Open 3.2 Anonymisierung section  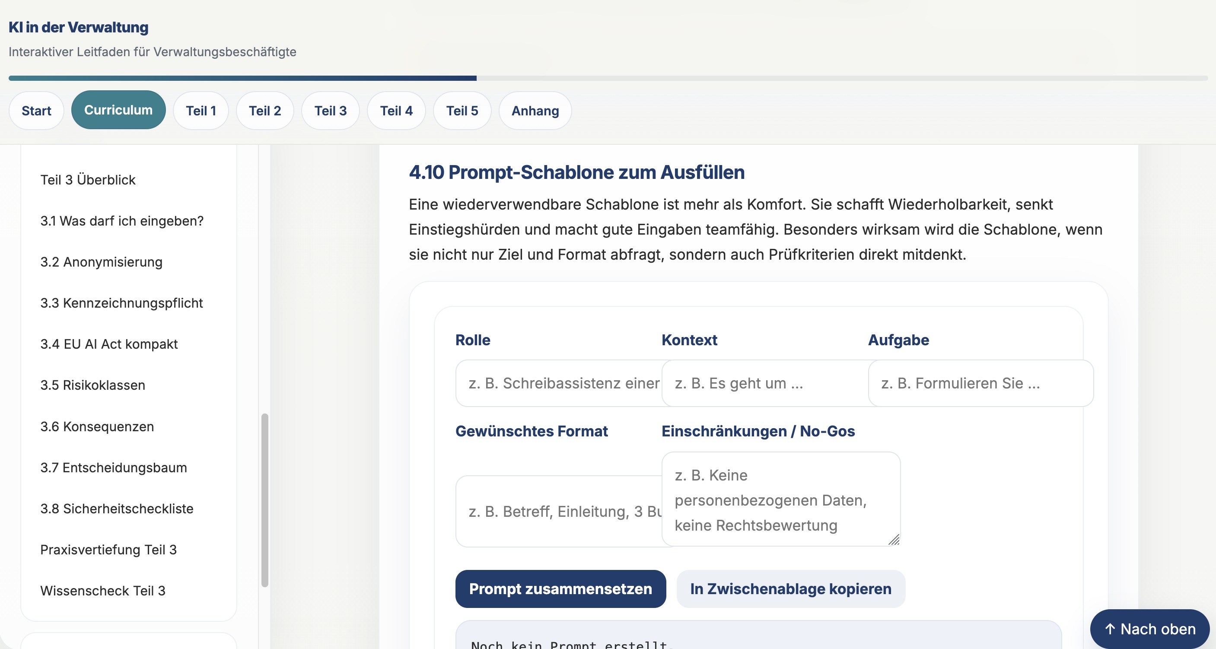click(x=101, y=262)
